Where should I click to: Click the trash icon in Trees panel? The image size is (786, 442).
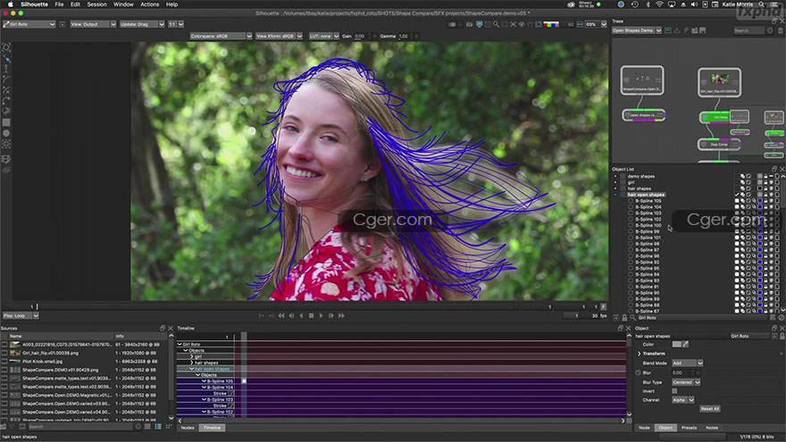click(781, 30)
